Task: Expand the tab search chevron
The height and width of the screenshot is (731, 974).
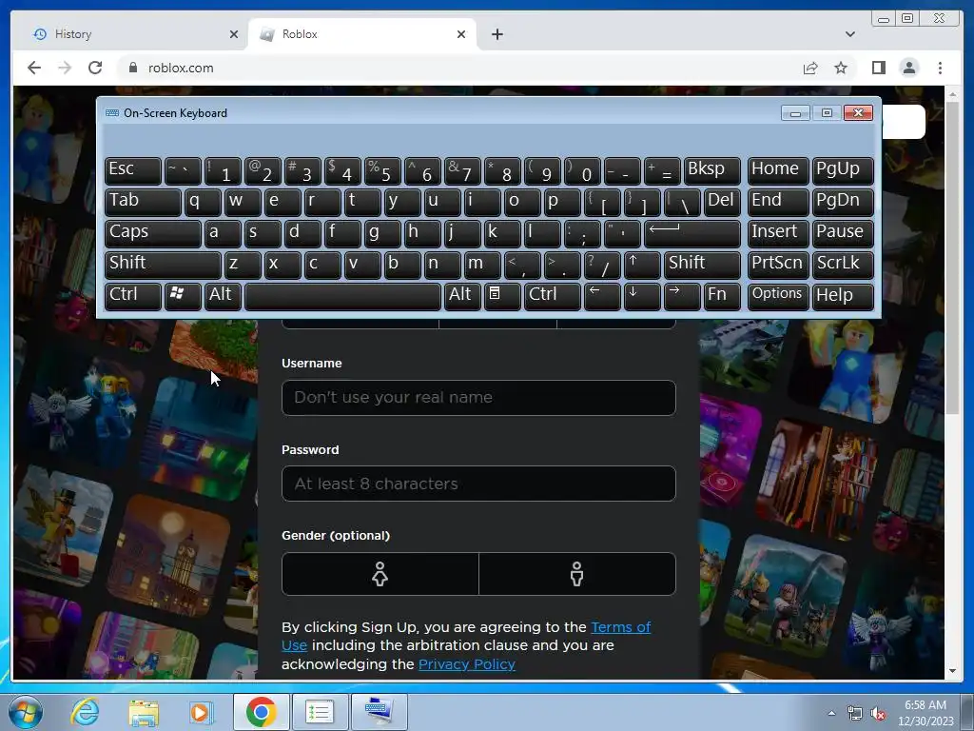Action: pyautogui.click(x=849, y=34)
